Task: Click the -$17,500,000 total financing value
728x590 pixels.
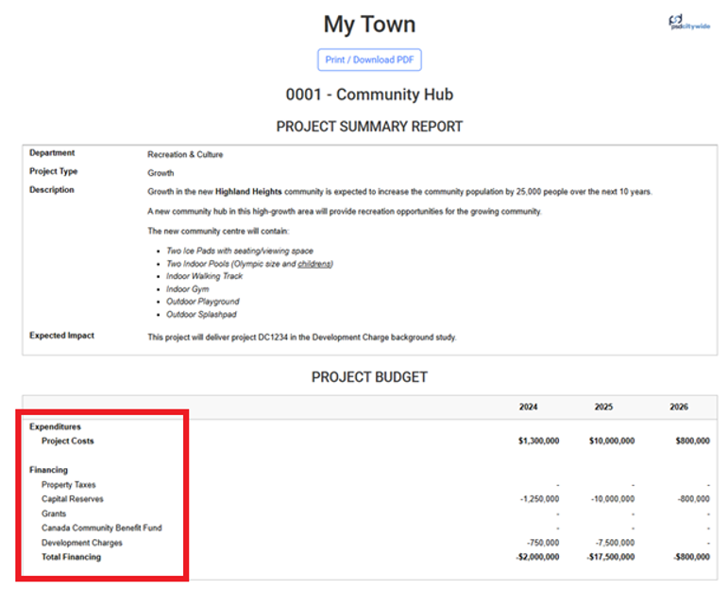Action: tap(611, 557)
